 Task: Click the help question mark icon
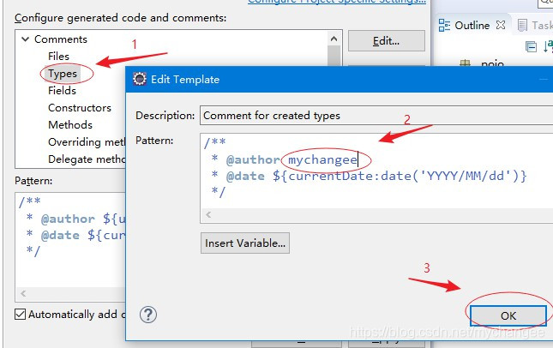148,315
